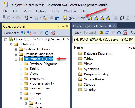Image resolution: width=135 pixels, height=108 pixels.
Task: Click the Filter funnel icon in Object Explorer
Action: 41,33
